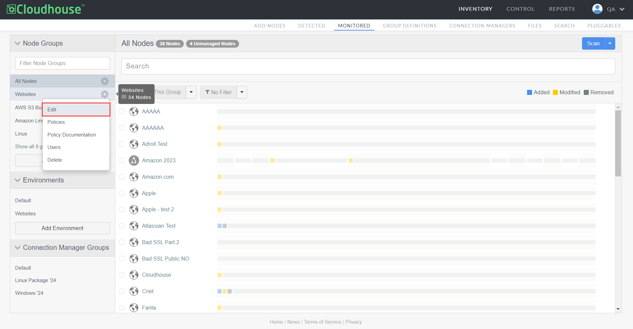Click the Added legend blue swatch

(x=529, y=92)
